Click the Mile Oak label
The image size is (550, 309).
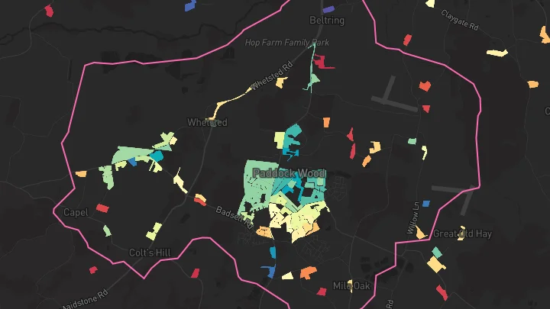pyautogui.click(x=351, y=286)
